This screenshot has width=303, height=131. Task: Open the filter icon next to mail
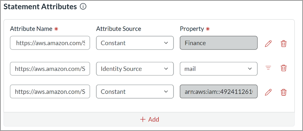point(268,68)
